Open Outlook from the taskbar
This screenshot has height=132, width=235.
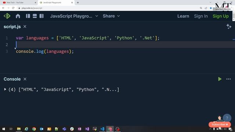(x=41, y=129)
